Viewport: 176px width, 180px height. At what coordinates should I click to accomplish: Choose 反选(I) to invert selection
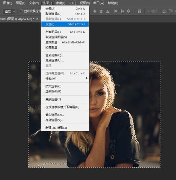pos(65,24)
